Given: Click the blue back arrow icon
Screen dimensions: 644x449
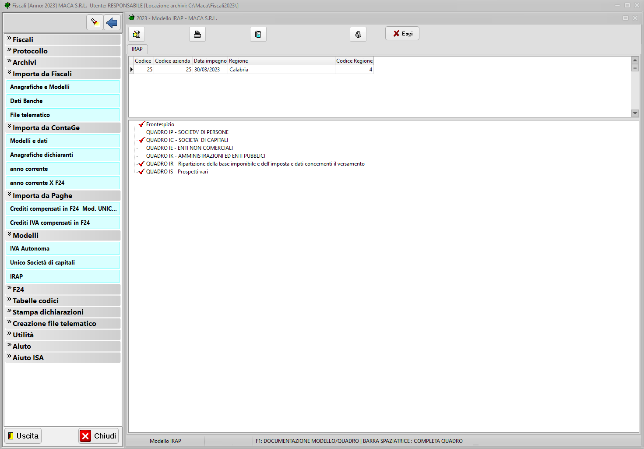Looking at the screenshot, I should [112, 22].
